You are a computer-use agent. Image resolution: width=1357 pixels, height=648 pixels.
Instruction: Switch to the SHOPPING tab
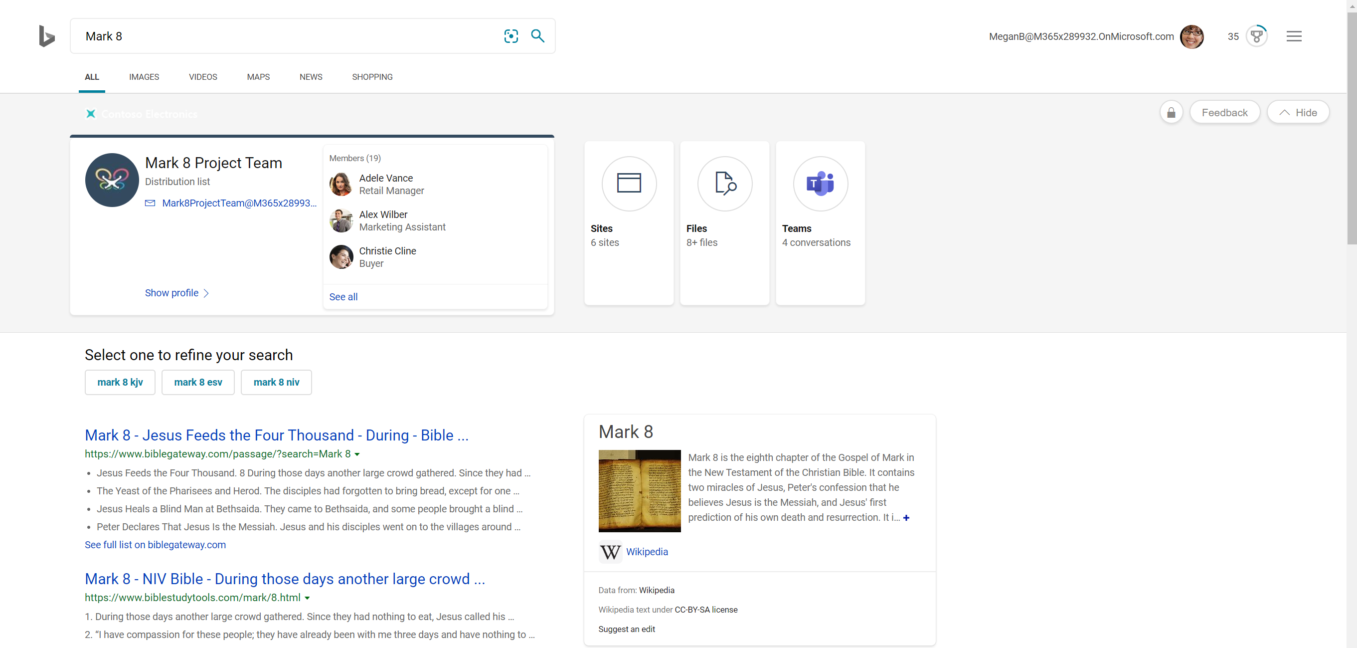[x=372, y=77]
